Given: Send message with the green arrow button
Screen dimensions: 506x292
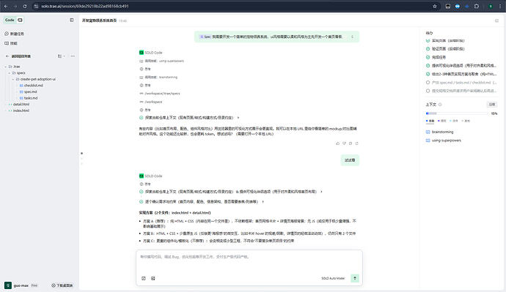Looking at the screenshot, I should pyautogui.click(x=355, y=278).
